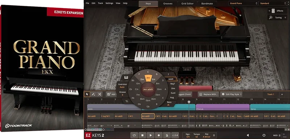Image resolution: width=290 pixels, height=139 pixels.
Task: Switch to the Bandmate tab
Action: [207, 4]
